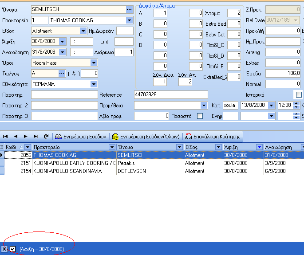Image resolution: width=304 pixels, height=255 pixels.
Task: Click the refresh arrow icon
Action: 46,137
